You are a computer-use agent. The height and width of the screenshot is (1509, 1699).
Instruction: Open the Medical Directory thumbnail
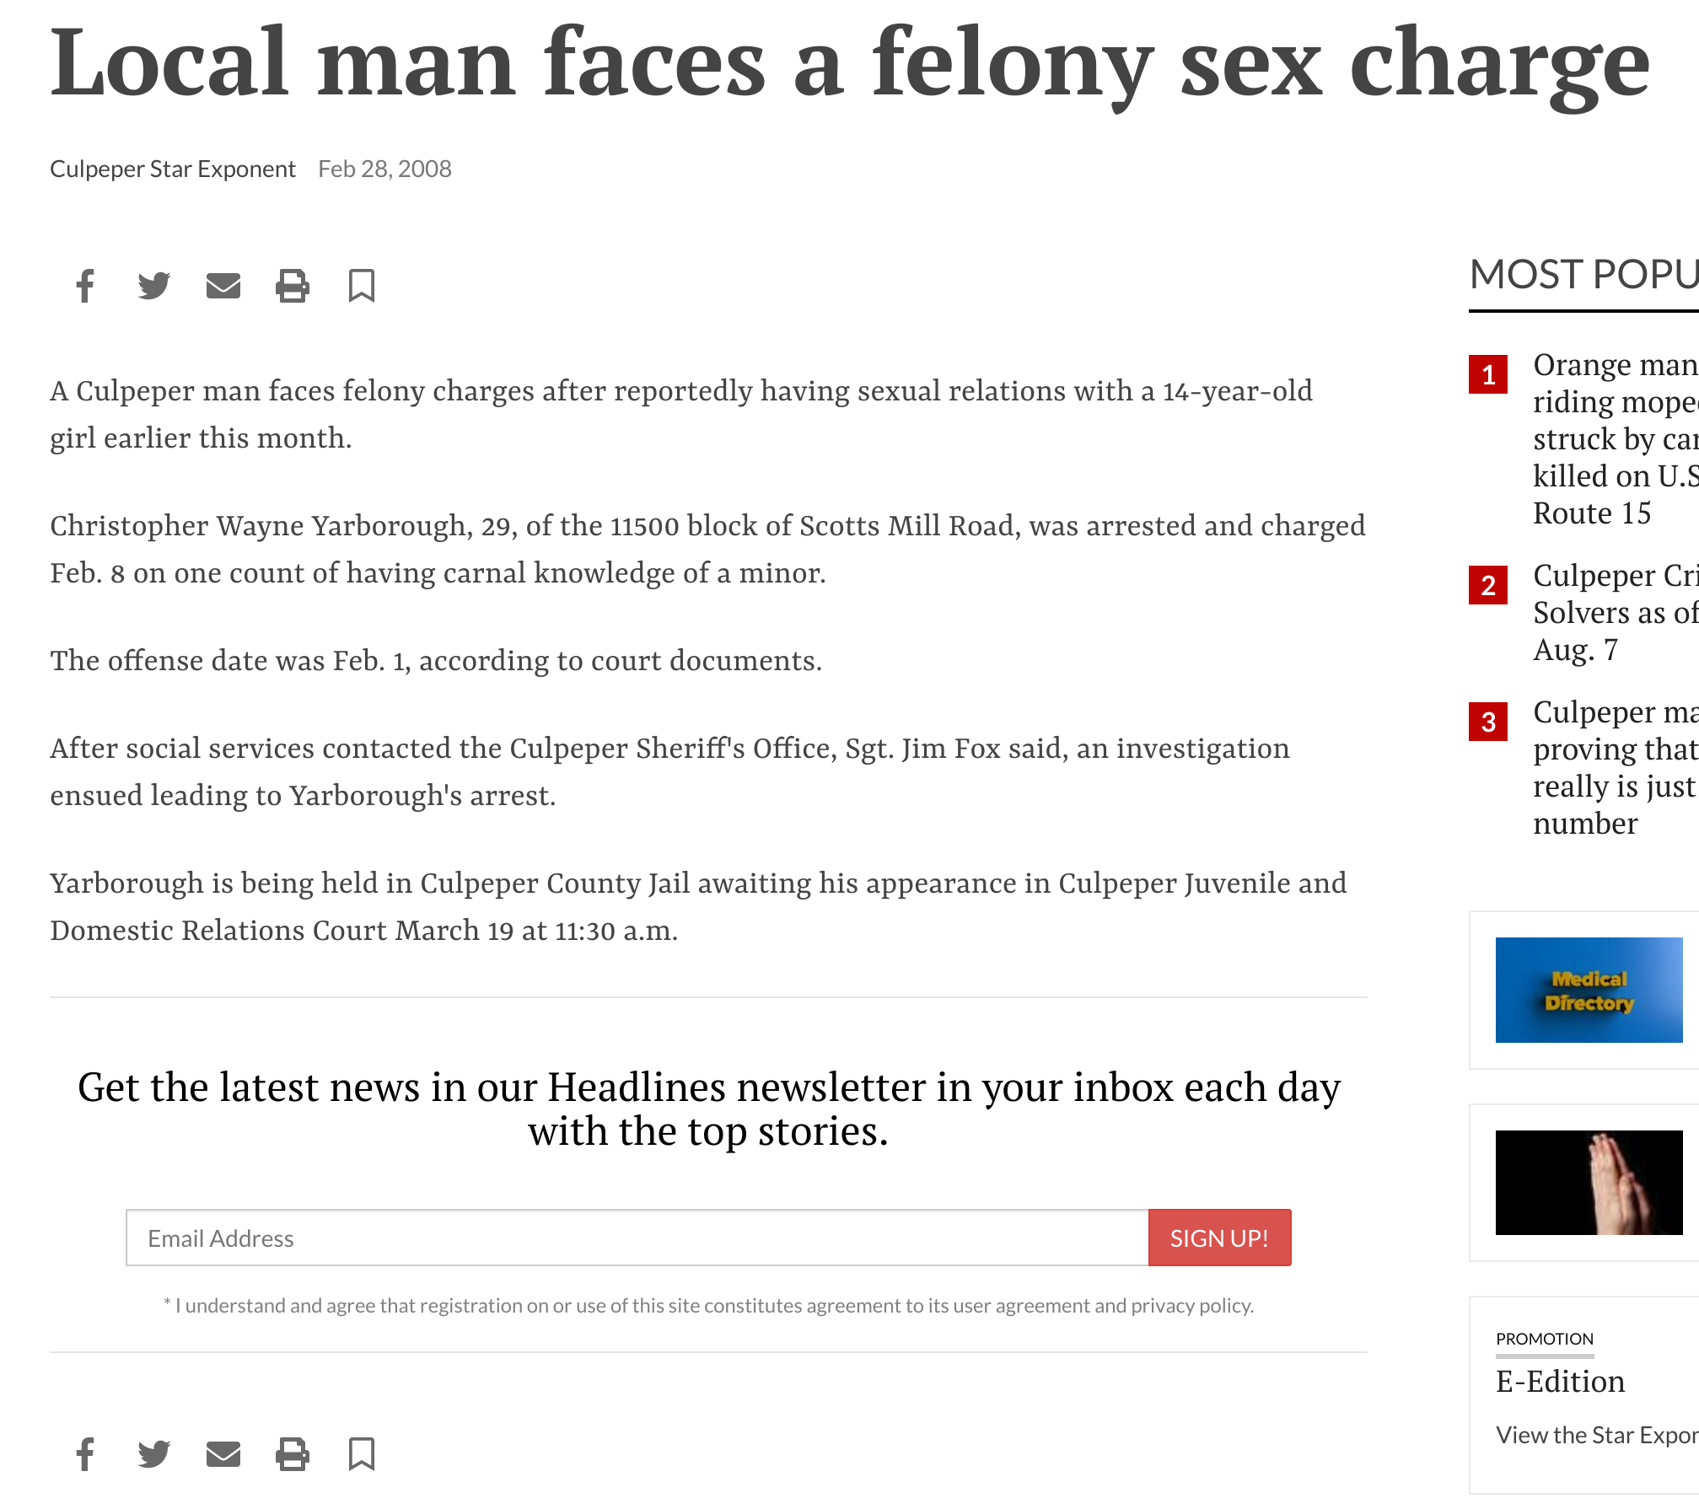click(x=1589, y=990)
